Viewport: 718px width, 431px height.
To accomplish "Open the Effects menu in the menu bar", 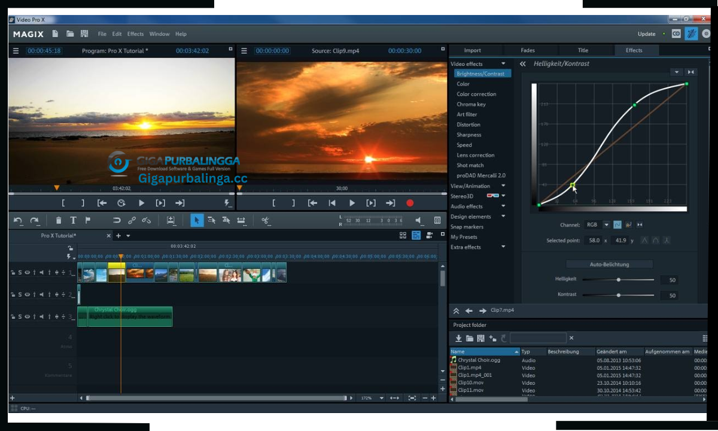I will (x=135, y=34).
